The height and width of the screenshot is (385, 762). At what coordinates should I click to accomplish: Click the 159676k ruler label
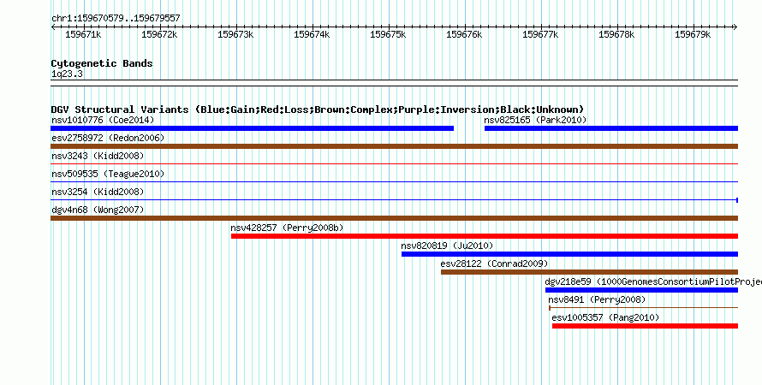(x=464, y=34)
